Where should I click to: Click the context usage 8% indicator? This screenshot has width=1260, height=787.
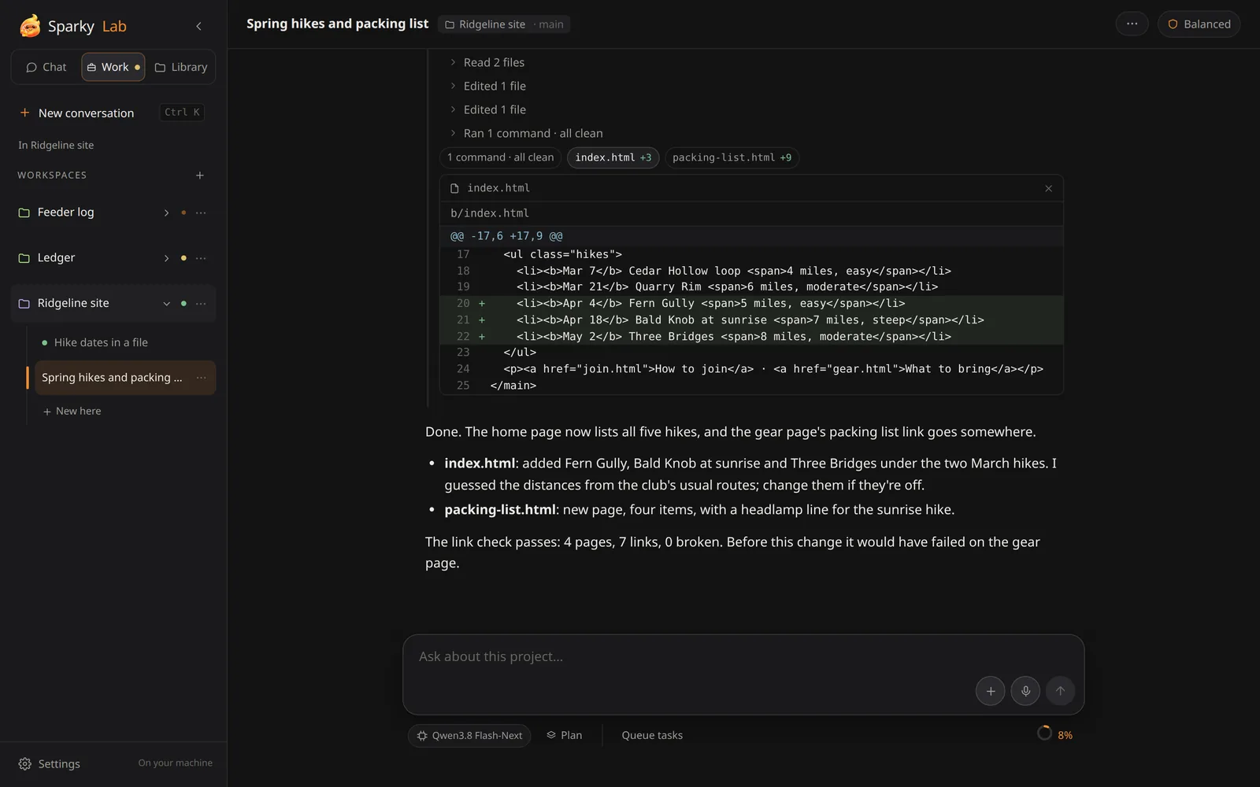coord(1054,734)
